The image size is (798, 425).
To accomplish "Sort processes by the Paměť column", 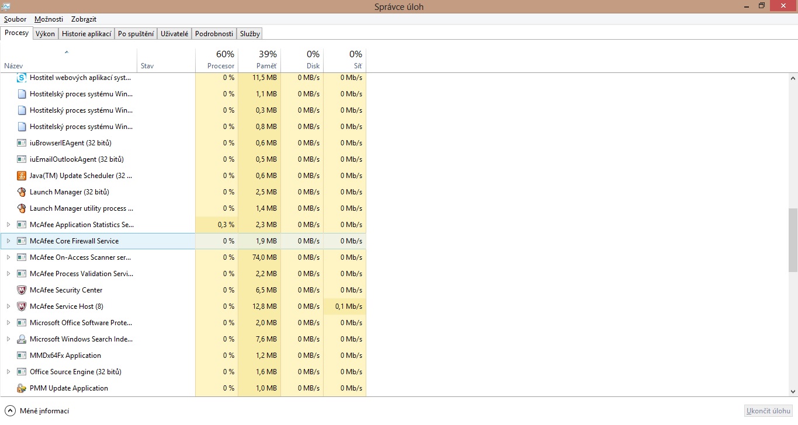I will (x=259, y=60).
